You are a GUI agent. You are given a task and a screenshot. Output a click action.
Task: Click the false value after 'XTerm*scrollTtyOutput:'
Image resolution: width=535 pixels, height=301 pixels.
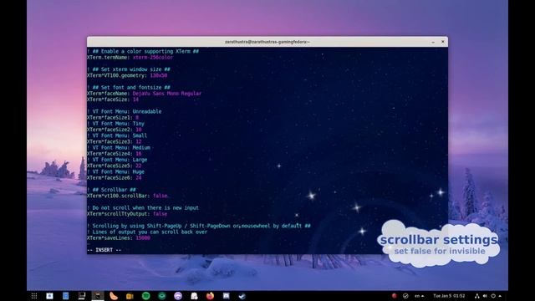(x=160, y=214)
